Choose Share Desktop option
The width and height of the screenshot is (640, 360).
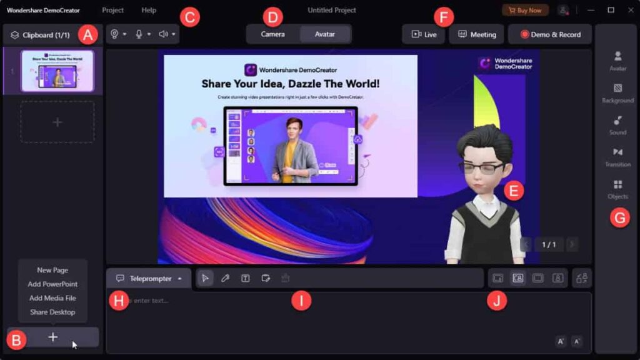pyautogui.click(x=52, y=312)
